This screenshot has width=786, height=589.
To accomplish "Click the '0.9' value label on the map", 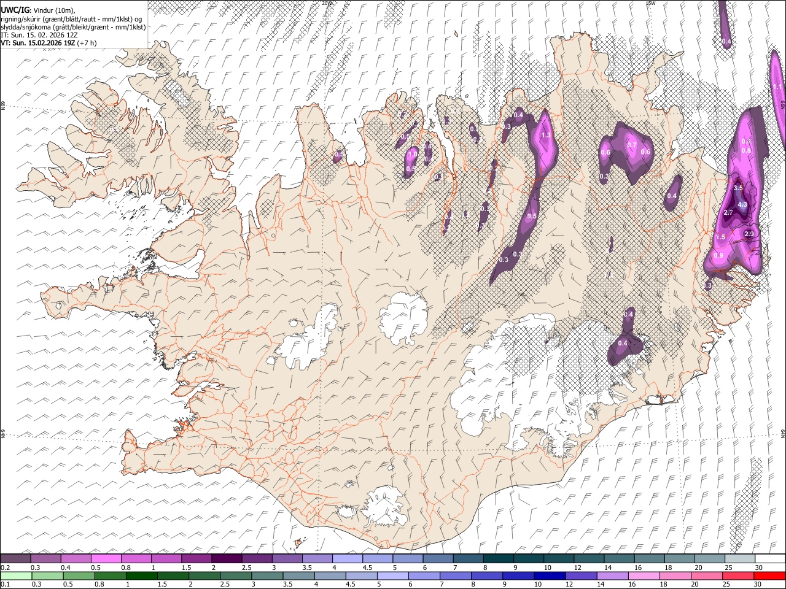I will point(719,256).
